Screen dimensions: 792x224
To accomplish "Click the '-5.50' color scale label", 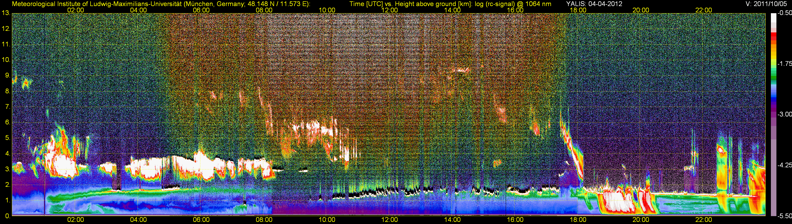I will [x=784, y=216].
